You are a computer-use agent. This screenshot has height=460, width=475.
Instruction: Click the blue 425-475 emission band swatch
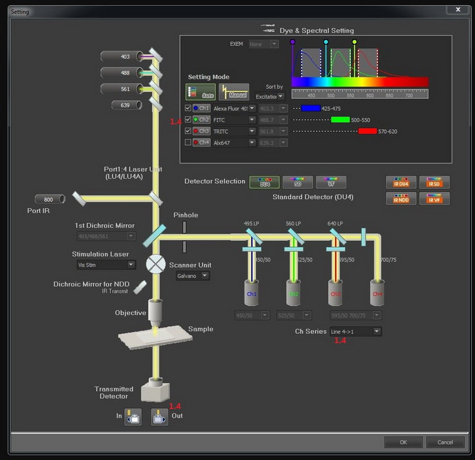(311, 108)
